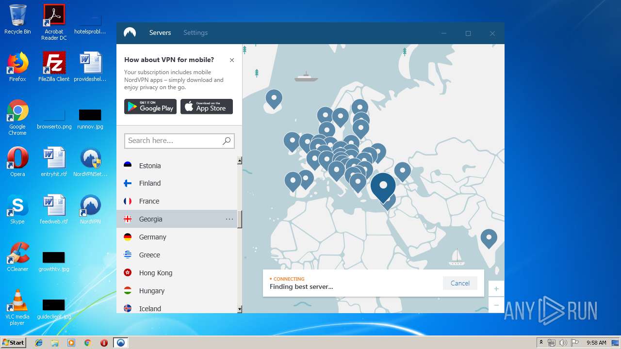This screenshot has width=621, height=349.
Task: Open the NordVPN desktop shortcut
Action: coord(90,209)
